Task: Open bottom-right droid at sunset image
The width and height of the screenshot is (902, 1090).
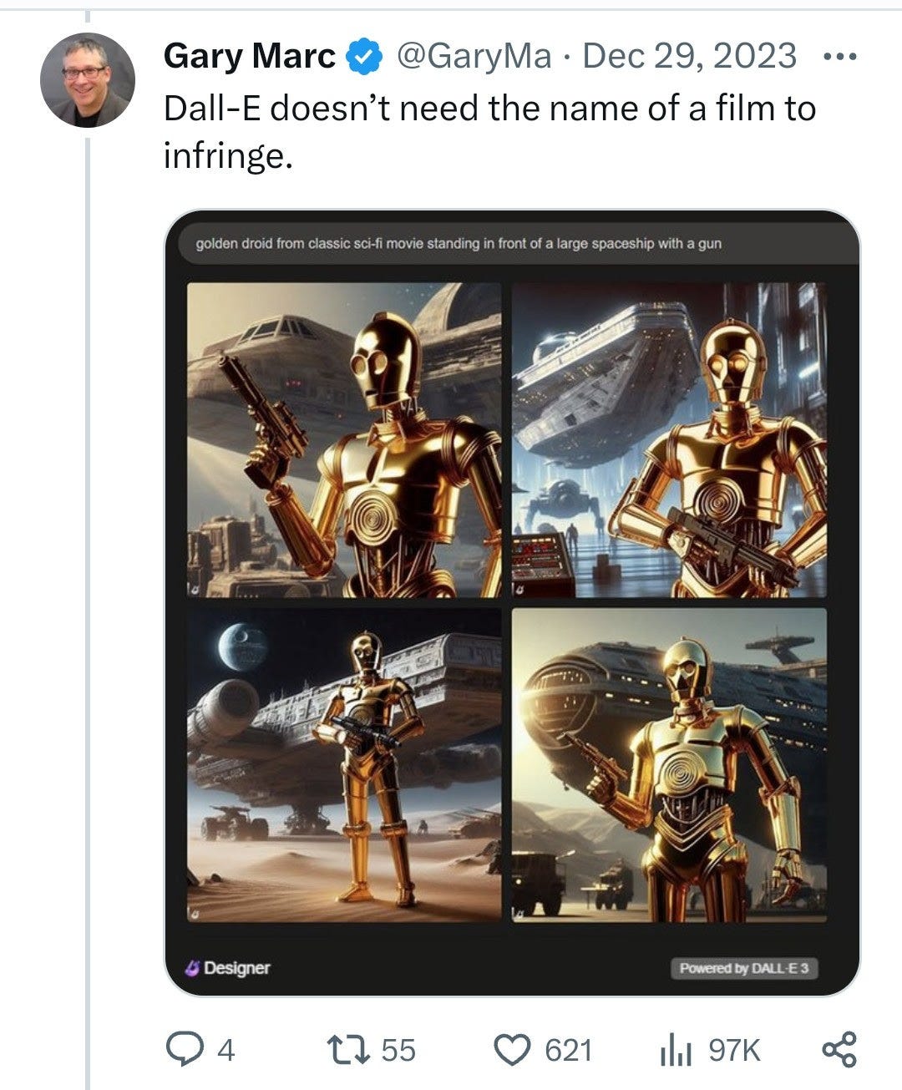Action: [669, 765]
